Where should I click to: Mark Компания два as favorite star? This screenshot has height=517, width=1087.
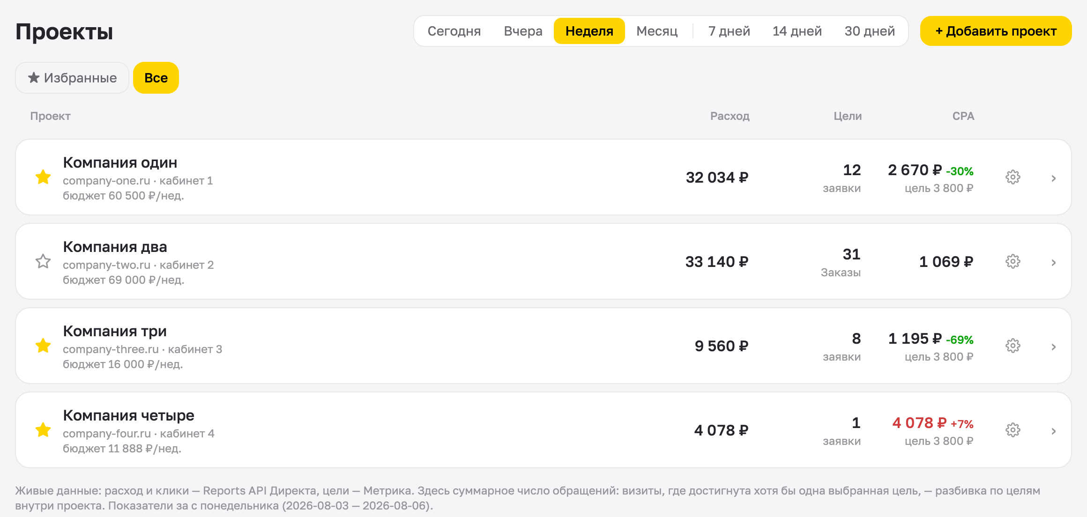pyautogui.click(x=43, y=261)
